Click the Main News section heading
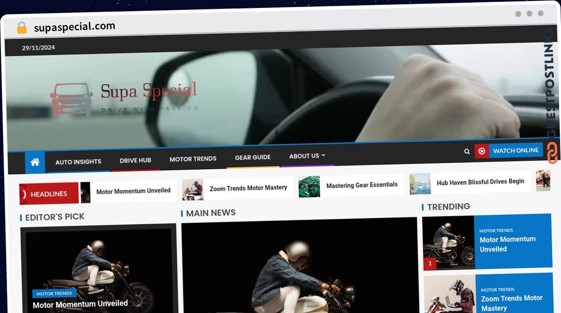561x313 pixels. [x=211, y=213]
